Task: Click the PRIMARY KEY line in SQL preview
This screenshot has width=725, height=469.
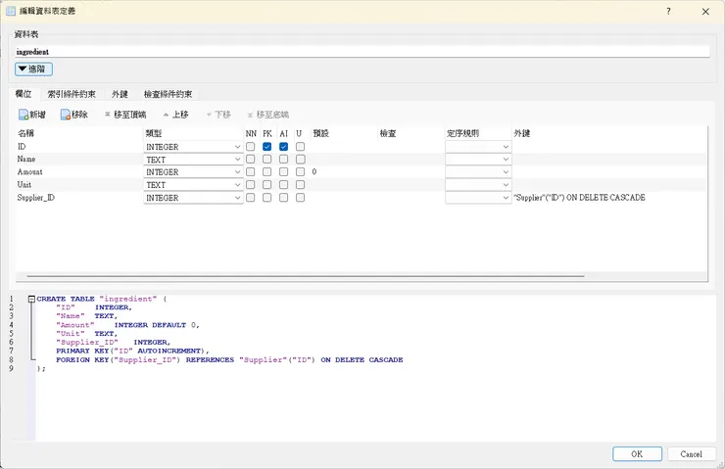Action: coord(132,352)
